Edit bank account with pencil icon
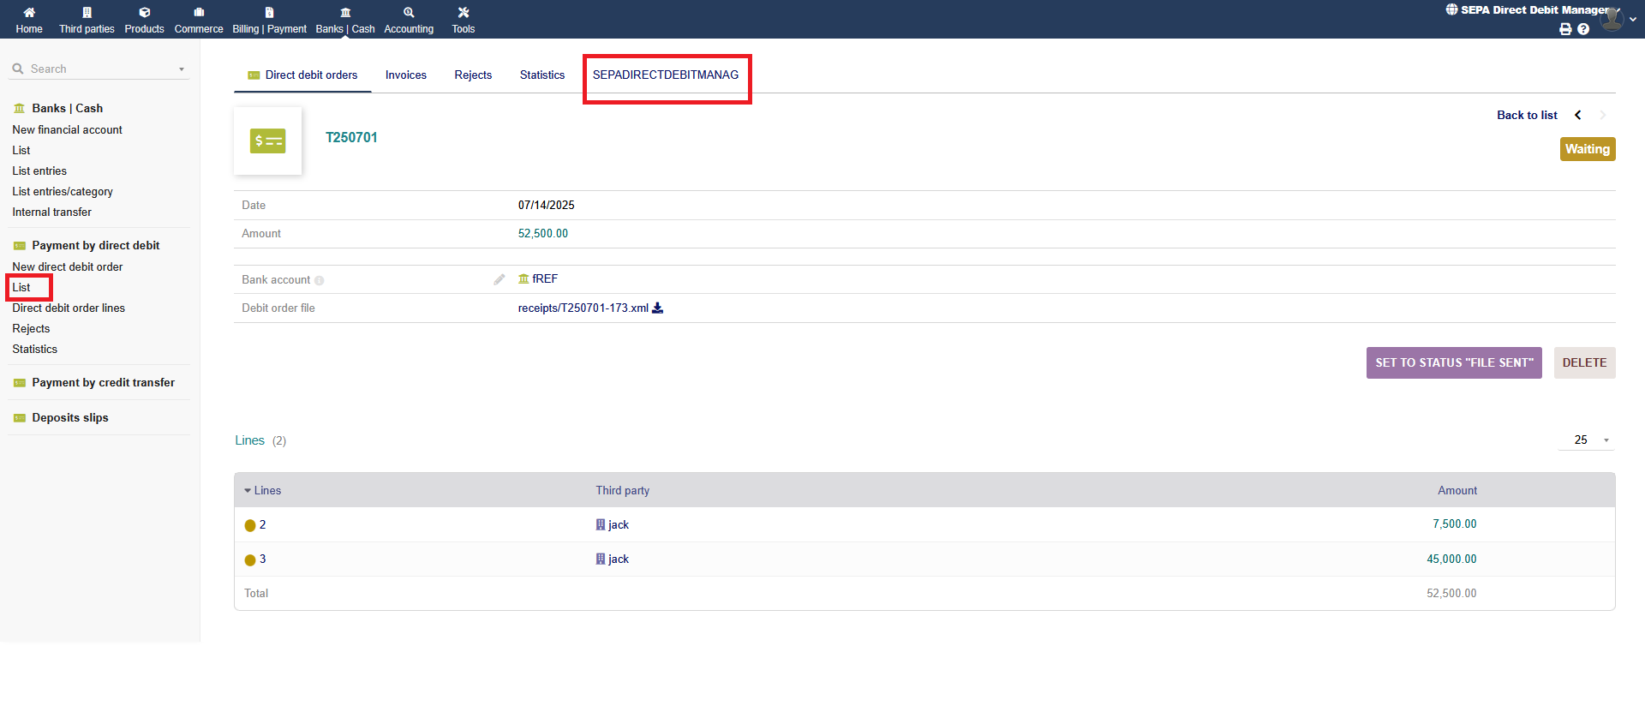Viewport: 1645px width, 706px height. 499,280
